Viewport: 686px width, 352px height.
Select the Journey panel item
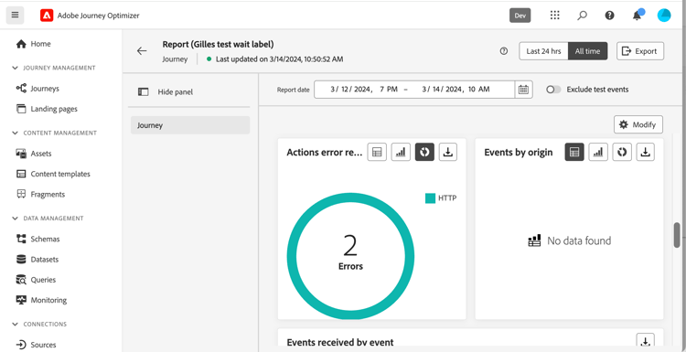point(190,125)
